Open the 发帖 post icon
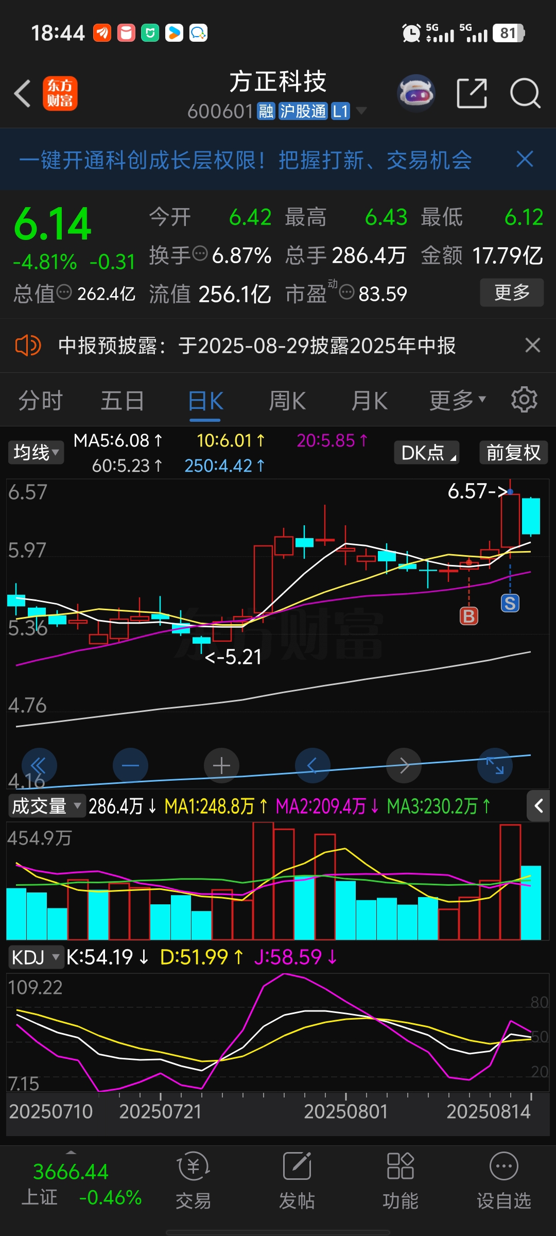Image resolution: width=556 pixels, height=1236 pixels. [297, 1180]
